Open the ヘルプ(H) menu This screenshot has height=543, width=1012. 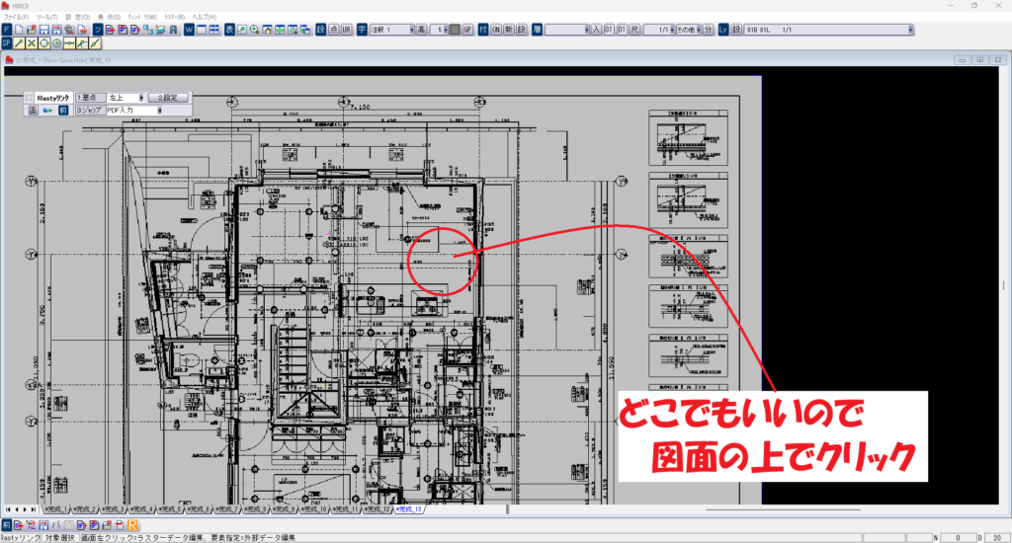204,17
